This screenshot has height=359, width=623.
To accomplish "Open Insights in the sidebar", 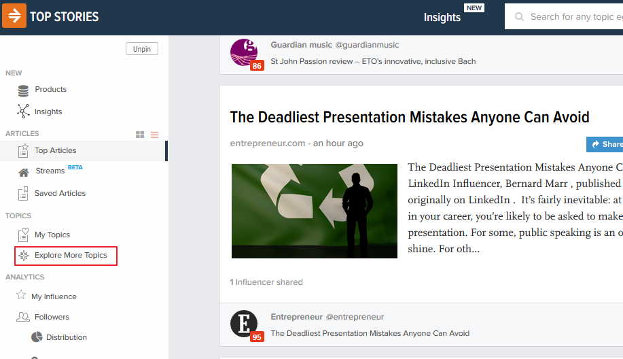I will point(48,112).
